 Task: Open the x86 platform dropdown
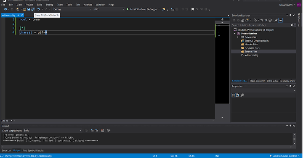[109, 9]
